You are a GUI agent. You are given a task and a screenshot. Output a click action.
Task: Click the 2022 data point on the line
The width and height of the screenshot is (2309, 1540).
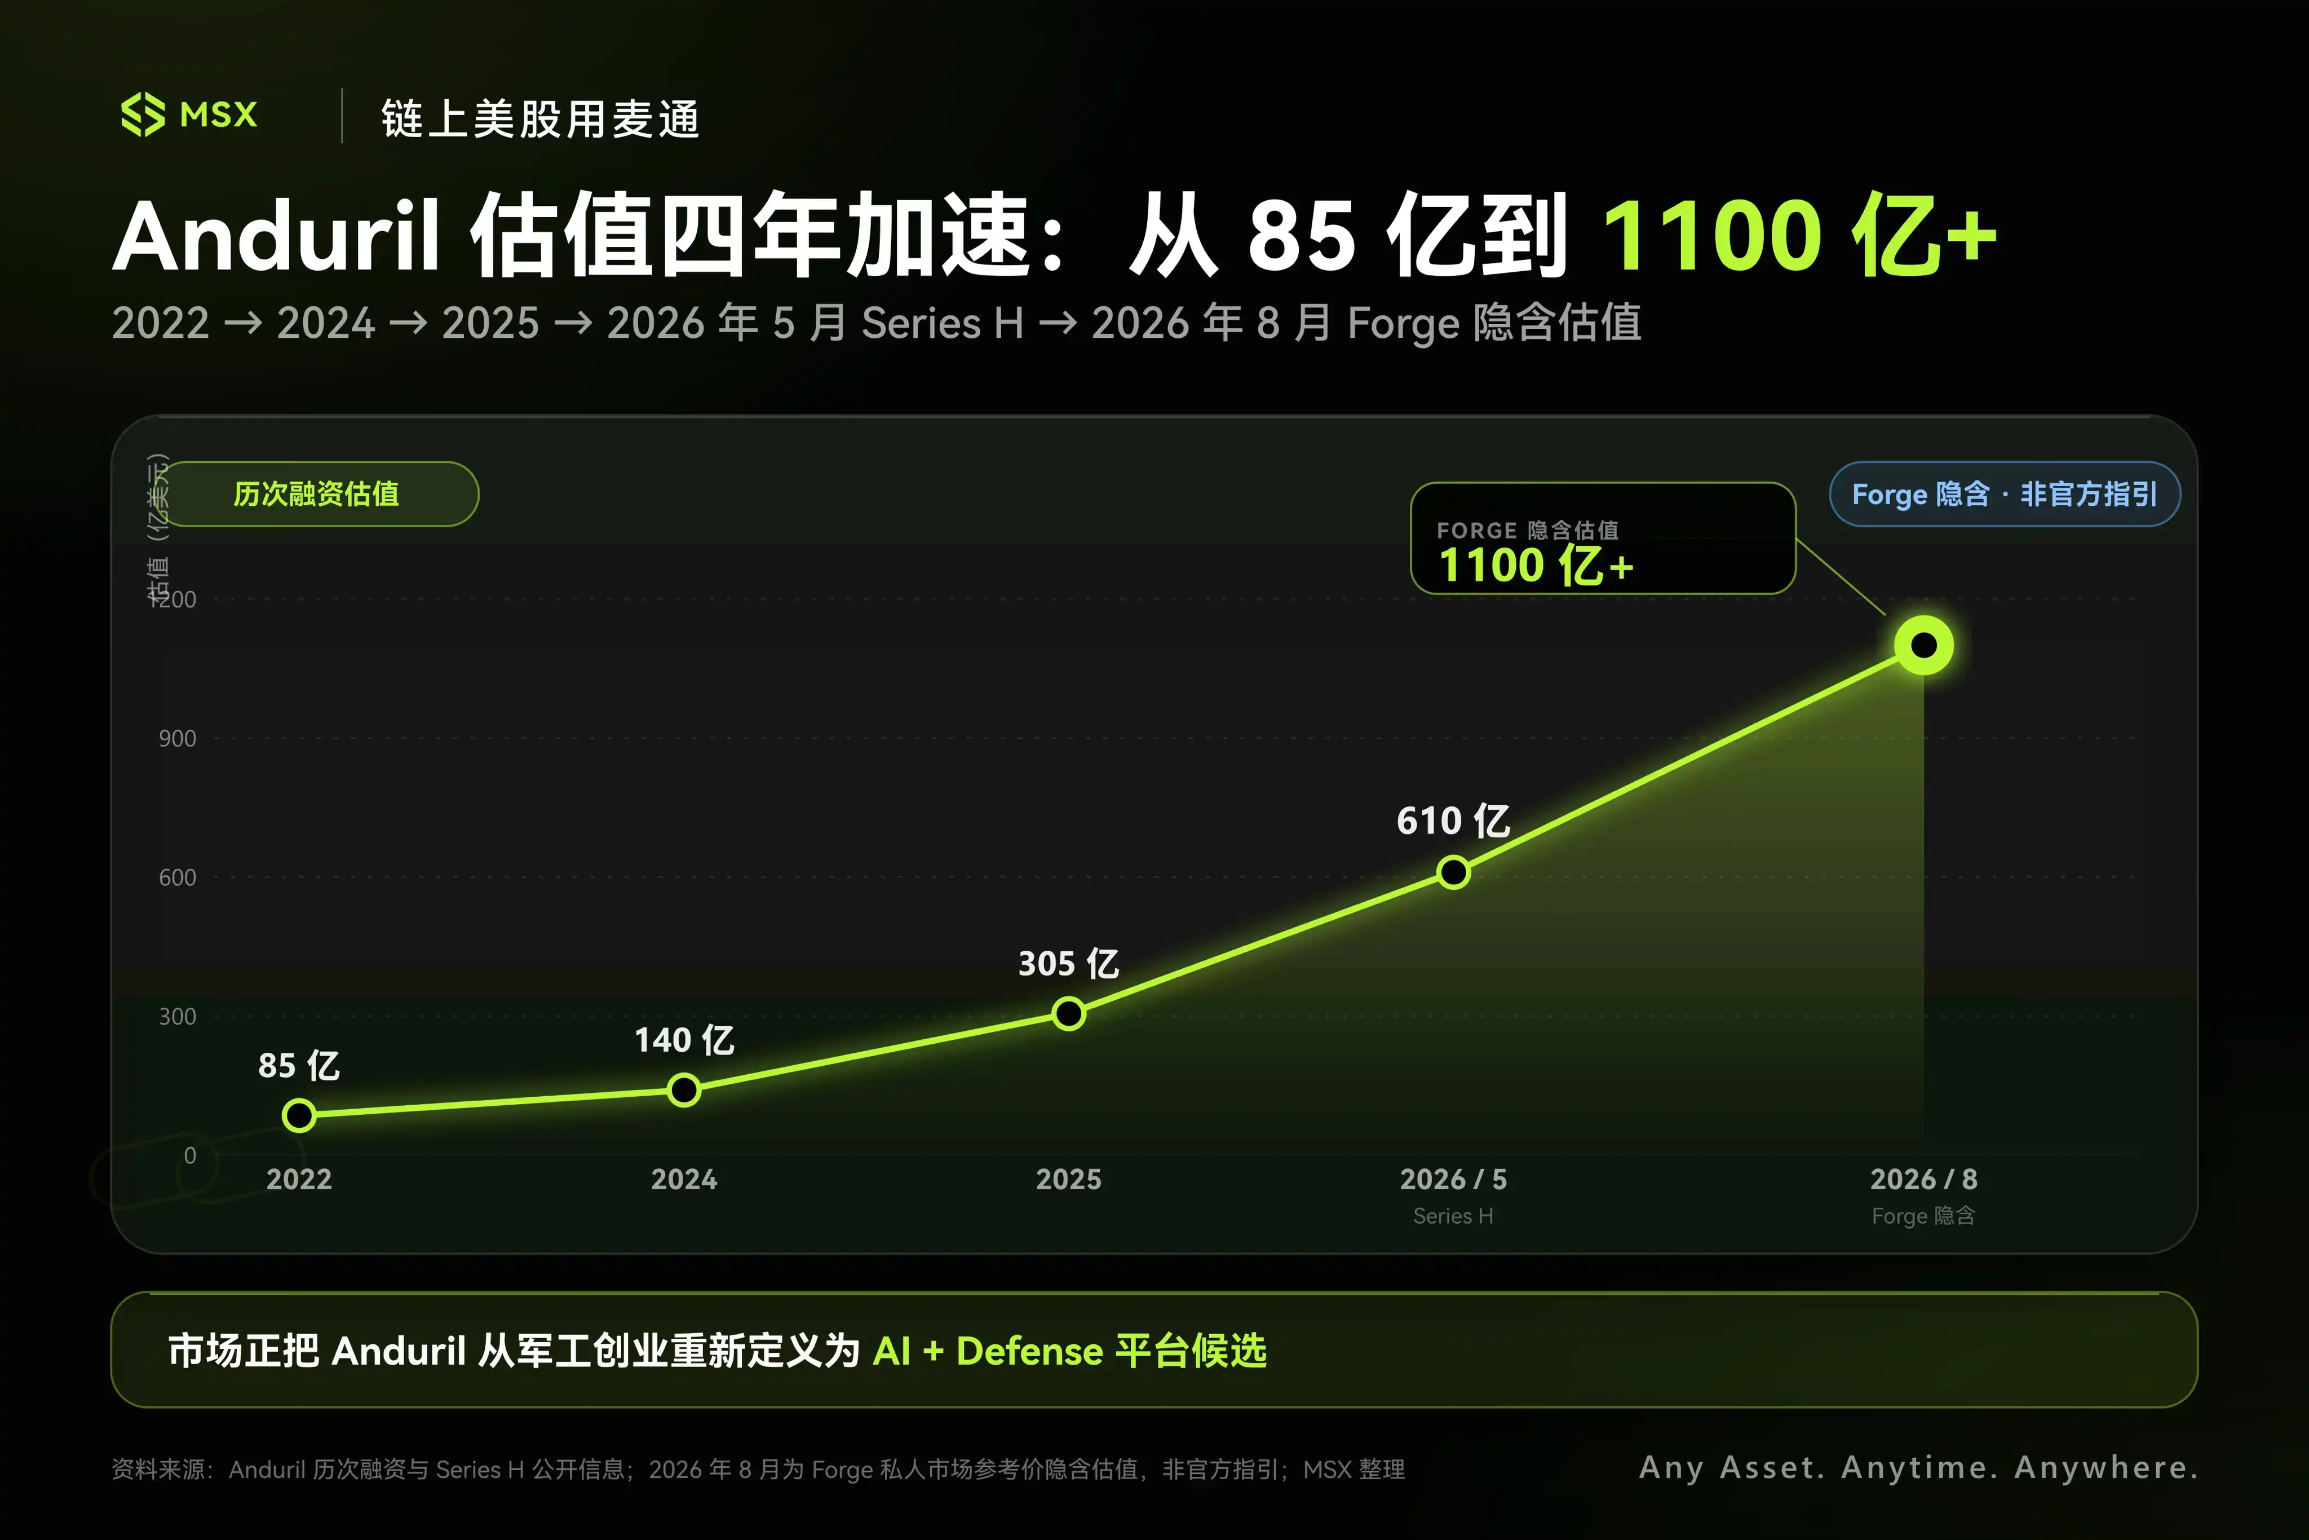pyautogui.click(x=299, y=1116)
